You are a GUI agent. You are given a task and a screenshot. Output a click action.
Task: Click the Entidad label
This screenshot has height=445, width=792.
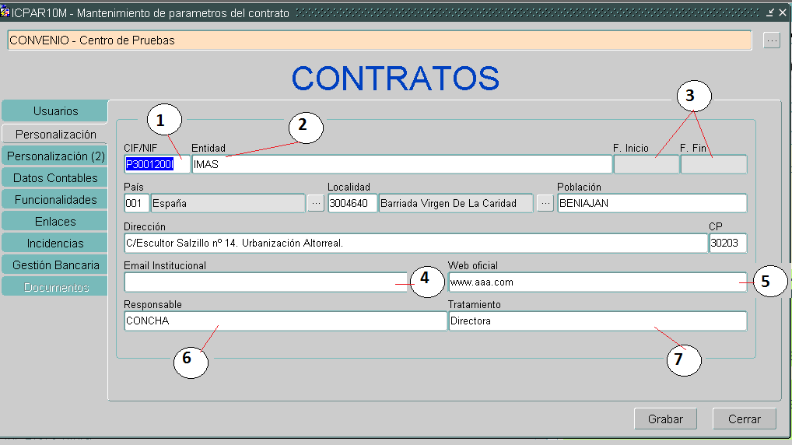click(208, 148)
